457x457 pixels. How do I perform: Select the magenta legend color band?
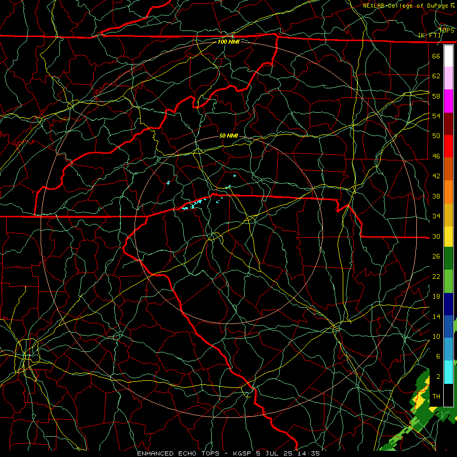(x=448, y=101)
